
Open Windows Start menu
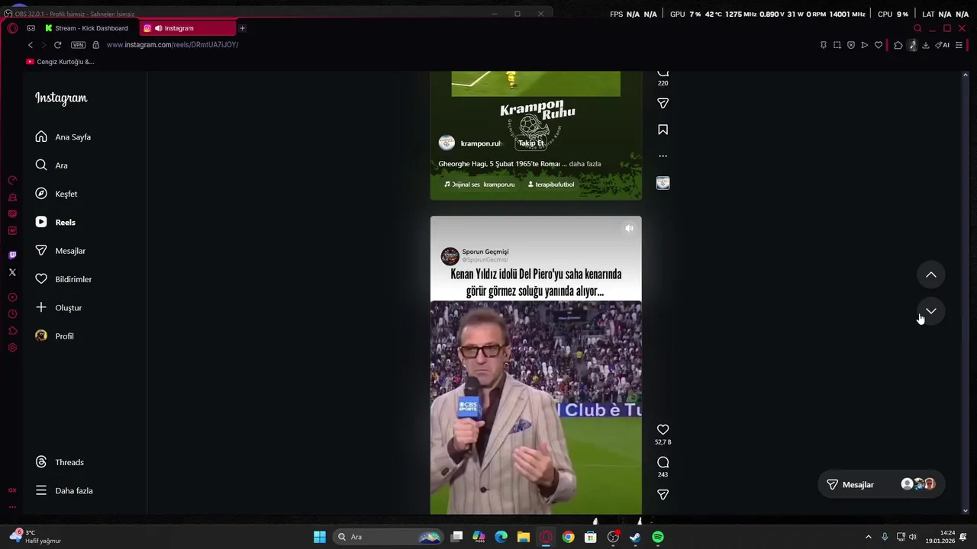coord(320,537)
